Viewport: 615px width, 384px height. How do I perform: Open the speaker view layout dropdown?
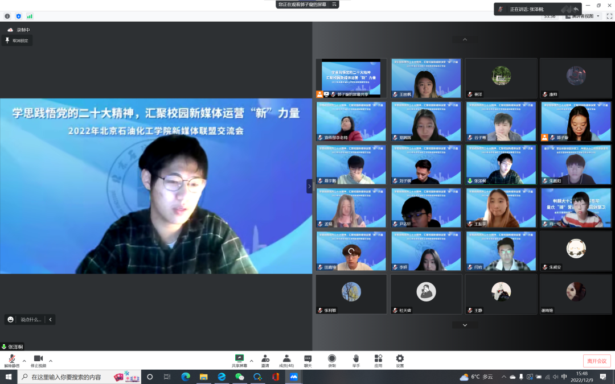tap(581, 16)
